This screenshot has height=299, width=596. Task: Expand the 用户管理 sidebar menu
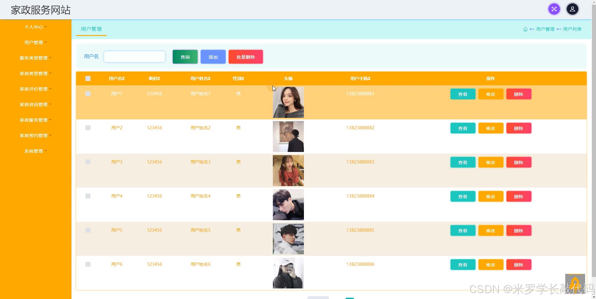[36, 42]
